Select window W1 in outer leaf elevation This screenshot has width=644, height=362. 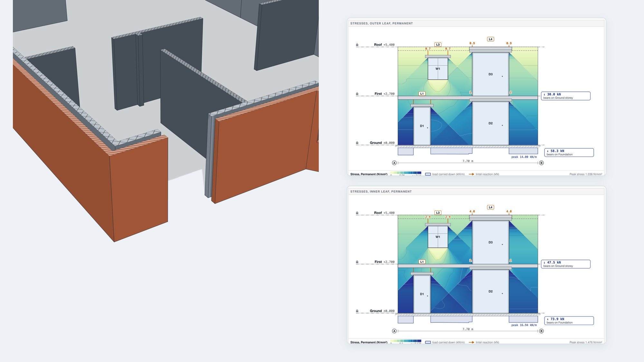point(438,69)
